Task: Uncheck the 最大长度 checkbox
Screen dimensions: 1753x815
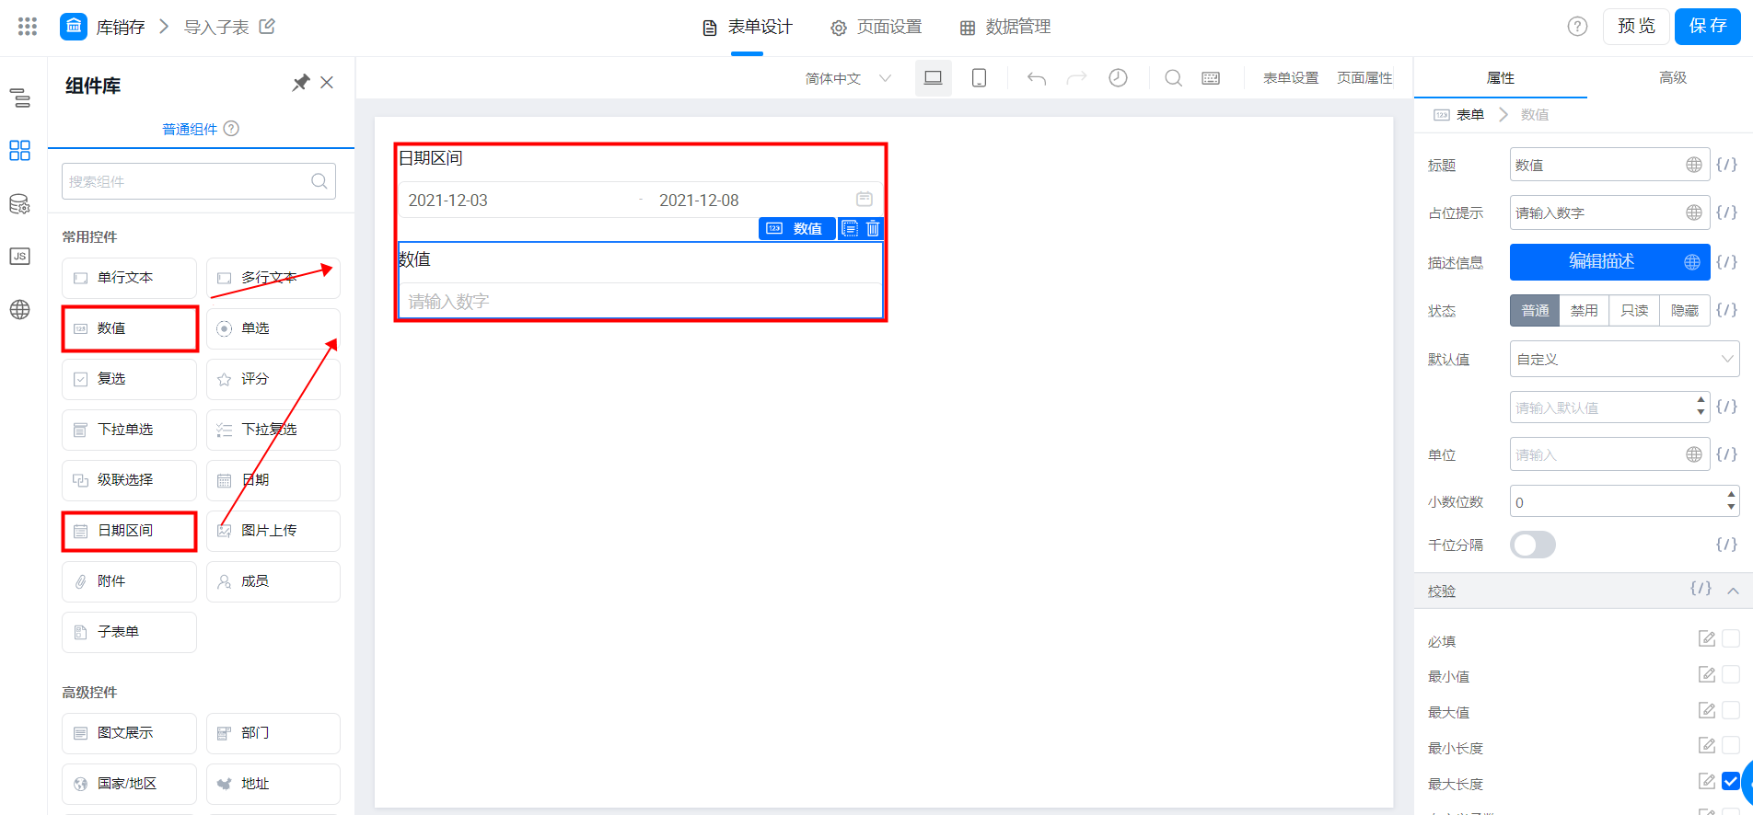Action: pyautogui.click(x=1731, y=781)
